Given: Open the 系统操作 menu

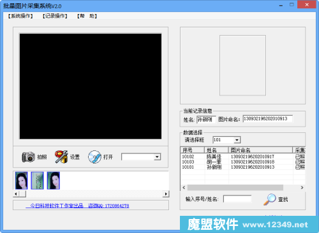Looking at the screenshot, I should tap(20, 16).
